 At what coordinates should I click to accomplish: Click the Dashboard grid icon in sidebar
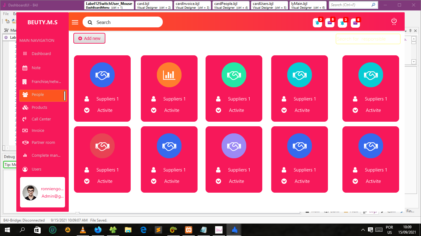(25, 53)
